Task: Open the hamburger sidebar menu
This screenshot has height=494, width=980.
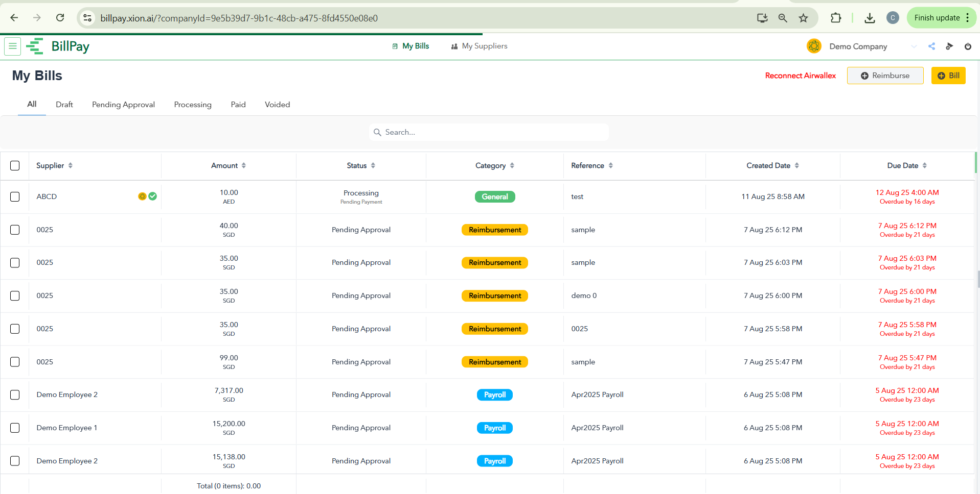Action: 13,46
